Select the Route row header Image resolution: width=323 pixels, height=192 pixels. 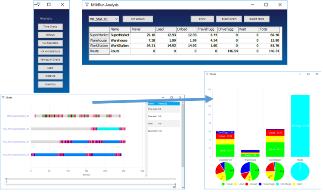coord(99,51)
